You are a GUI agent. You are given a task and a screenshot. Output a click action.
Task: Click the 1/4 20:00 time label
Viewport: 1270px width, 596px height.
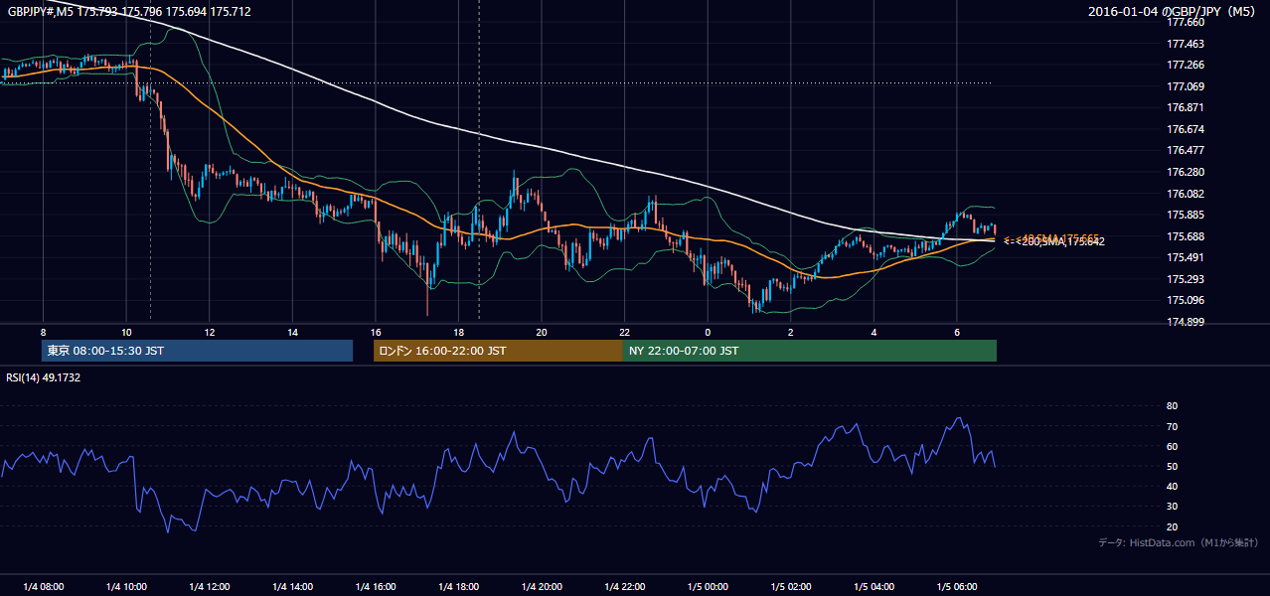542,586
